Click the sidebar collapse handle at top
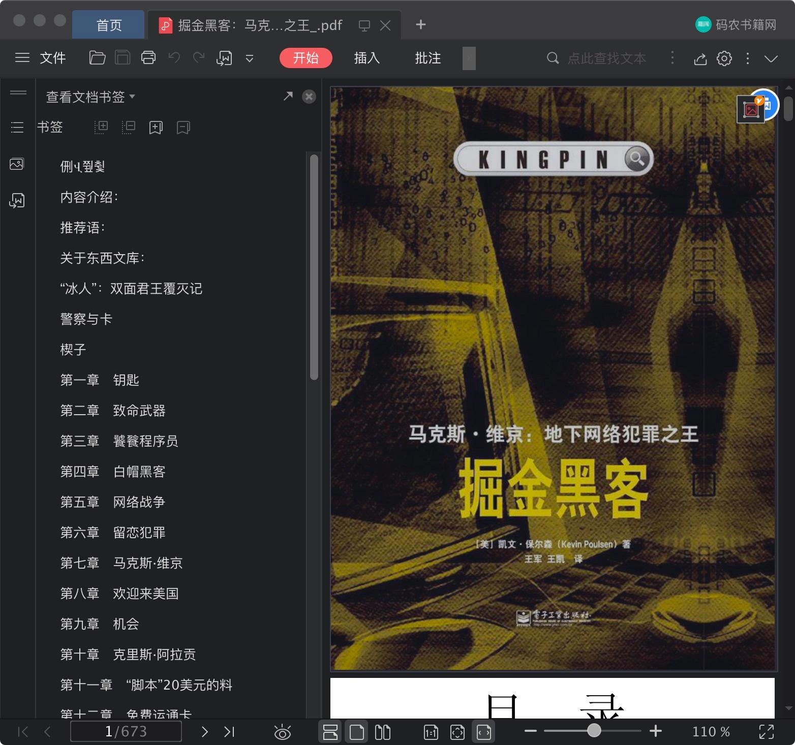795x745 pixels. [x=18, y=92]
